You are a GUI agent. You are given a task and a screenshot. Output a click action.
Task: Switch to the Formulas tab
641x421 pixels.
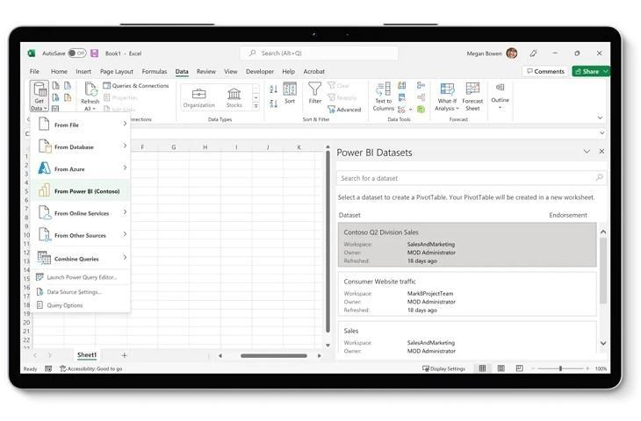point(155,71)
